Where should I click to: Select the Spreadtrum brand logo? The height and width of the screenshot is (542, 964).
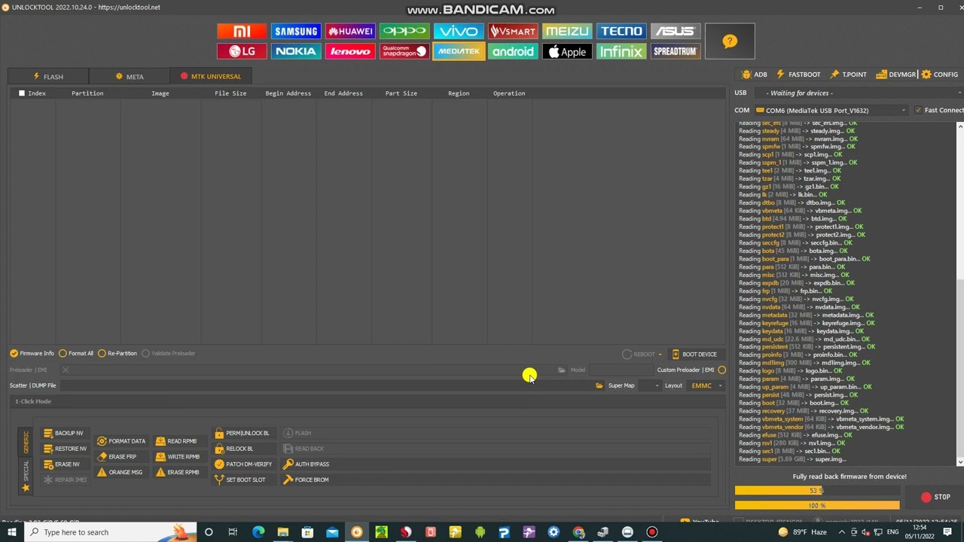pyautogui.click(x=676, y=51)
